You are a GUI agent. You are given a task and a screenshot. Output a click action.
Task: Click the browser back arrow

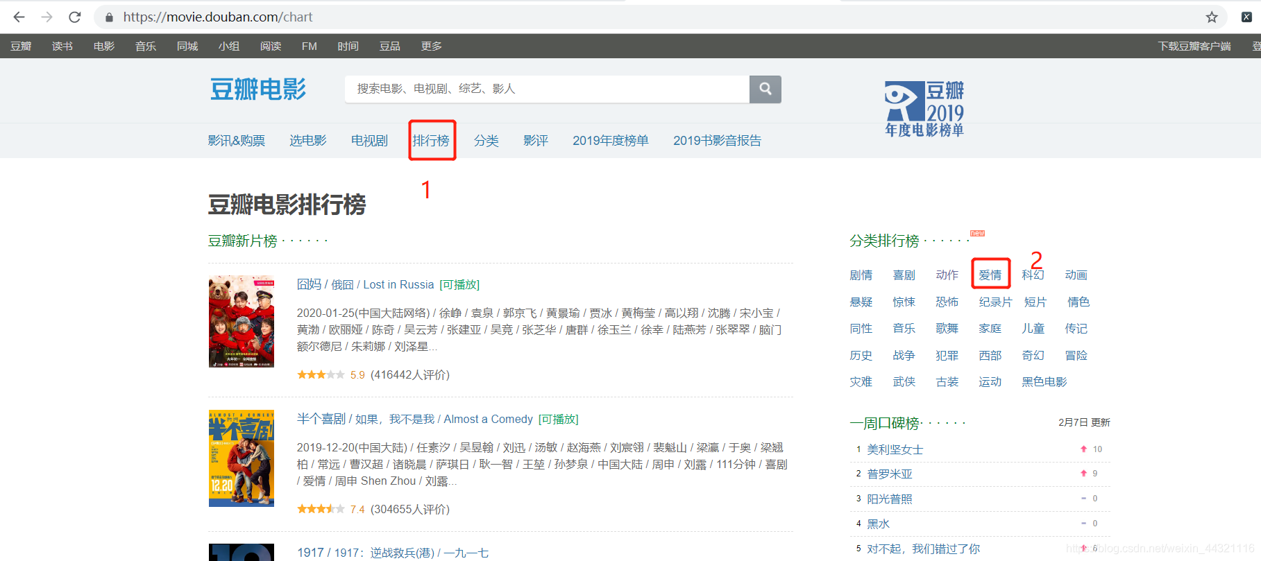(19, 17)
